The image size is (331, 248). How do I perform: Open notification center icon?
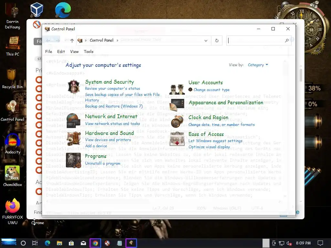click(320, 243)
